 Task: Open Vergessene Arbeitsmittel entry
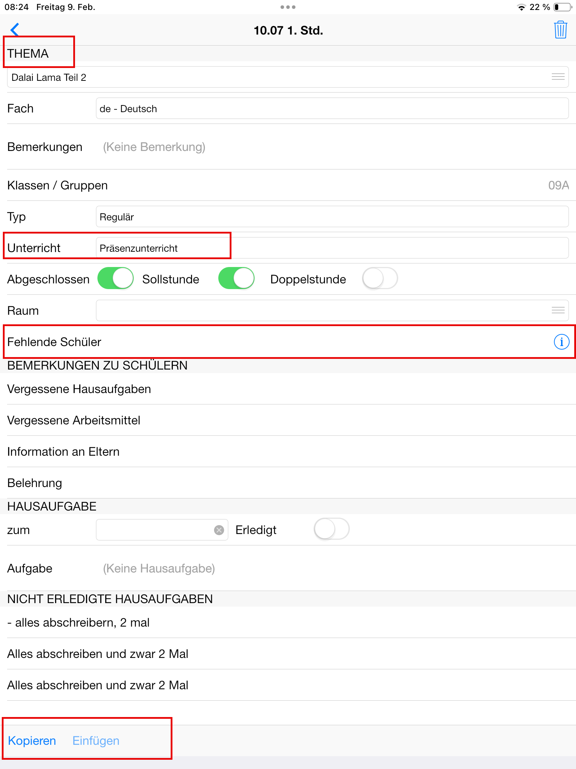point(288,420)
